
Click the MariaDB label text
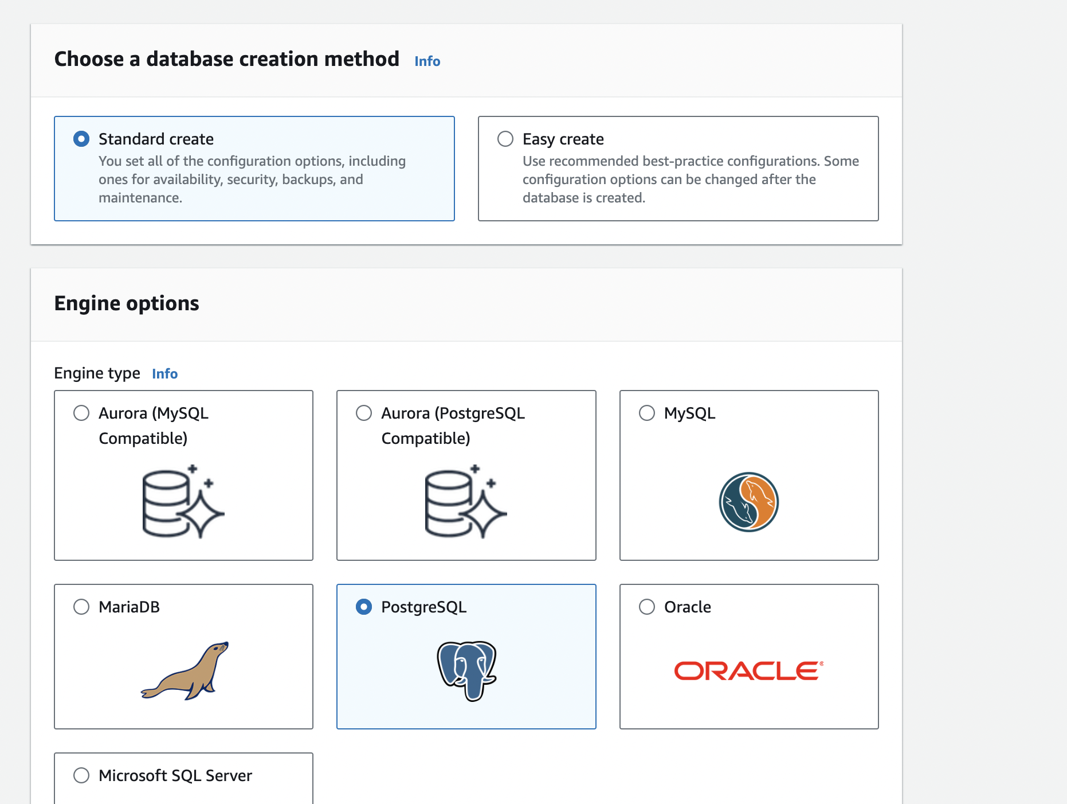129,607
